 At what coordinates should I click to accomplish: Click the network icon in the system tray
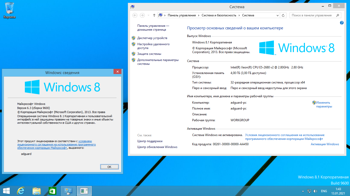pyautogui.click(x=309, y=191)
